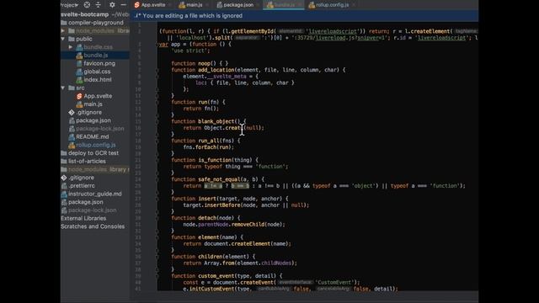Click the git icon beside .gitignore under src
This screenshot has width=539, height=303.
point(71,112)
